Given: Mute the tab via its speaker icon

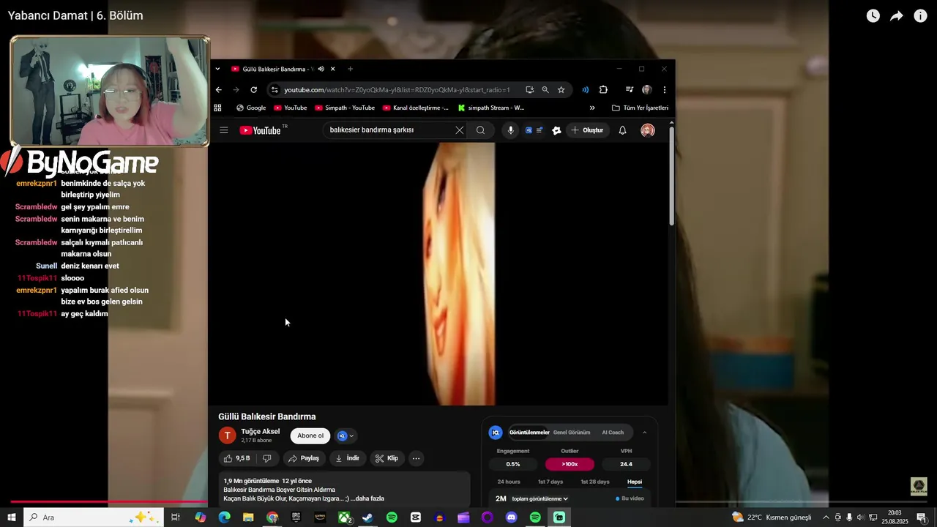Looking at the screenshot, I should coord(321,69).
